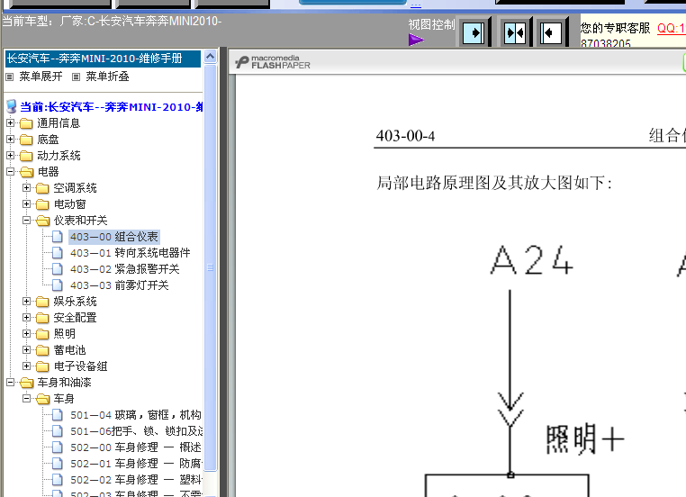686x497 pixels.
Task: Open the QQ customer service link
Action: (671, 29)
